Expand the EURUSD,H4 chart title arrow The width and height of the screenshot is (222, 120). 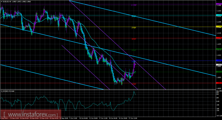point(1,2)
